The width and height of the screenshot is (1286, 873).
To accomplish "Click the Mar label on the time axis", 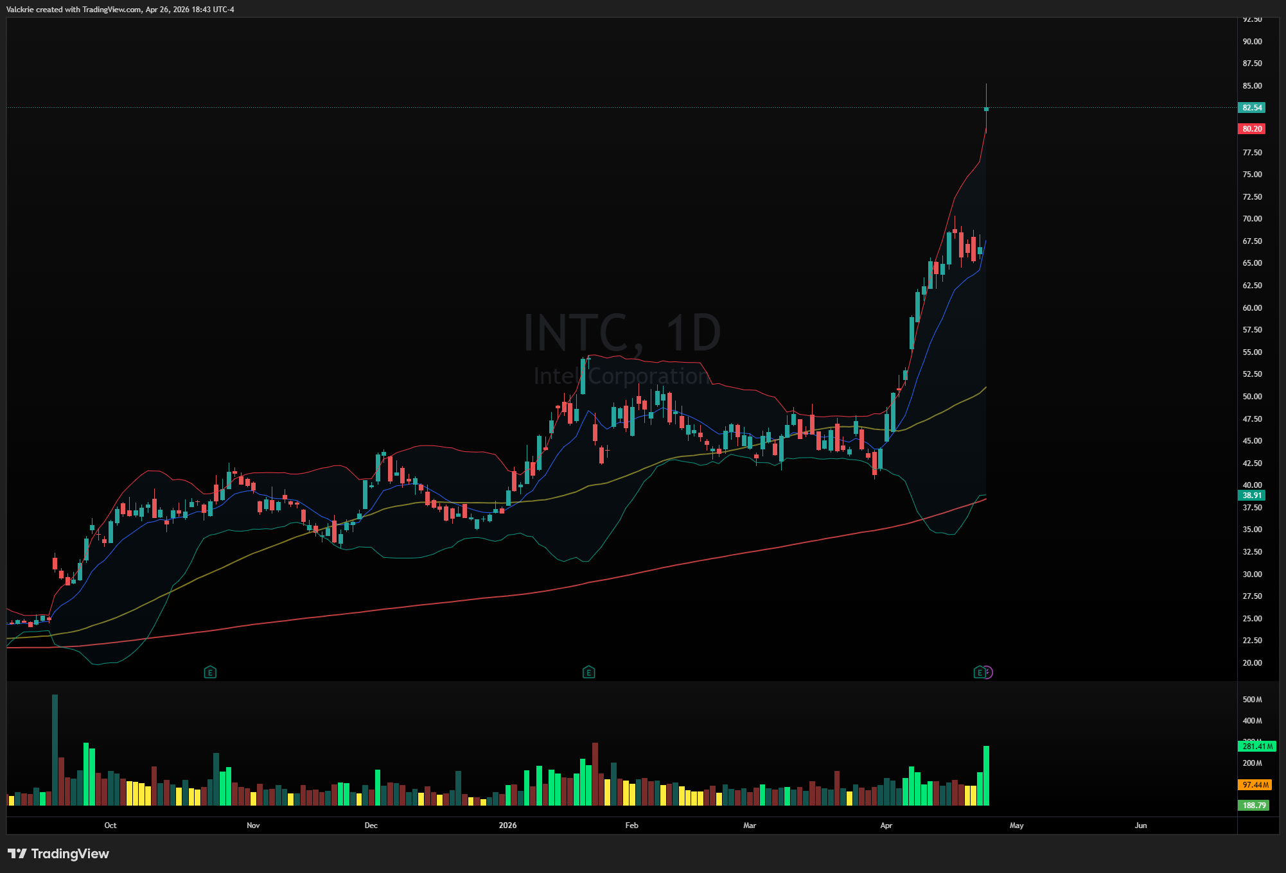I will (x=750, y=825).
